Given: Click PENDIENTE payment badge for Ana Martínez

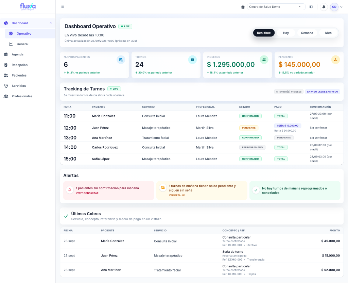Looking at the screenshot, I should click(284, 138).
